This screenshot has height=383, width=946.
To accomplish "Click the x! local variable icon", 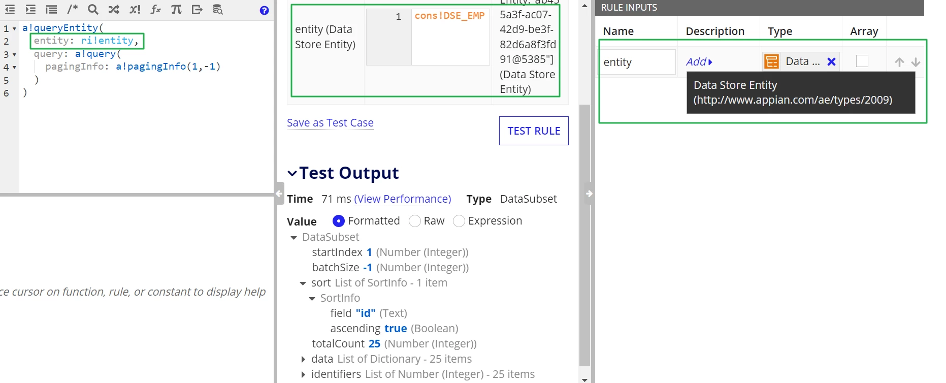I will point(135,9).
